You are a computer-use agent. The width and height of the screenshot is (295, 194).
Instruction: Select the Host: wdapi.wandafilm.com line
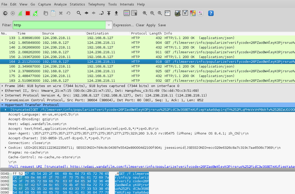coord(37,124)
